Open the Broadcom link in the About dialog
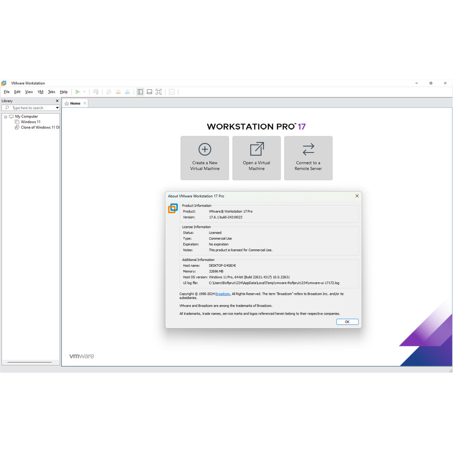 tap(223, 294)
